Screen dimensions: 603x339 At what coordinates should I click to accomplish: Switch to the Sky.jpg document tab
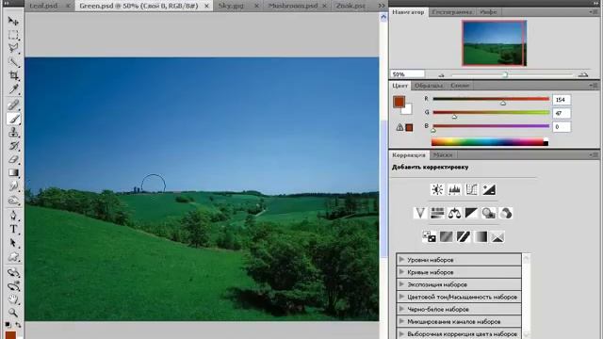231,6
